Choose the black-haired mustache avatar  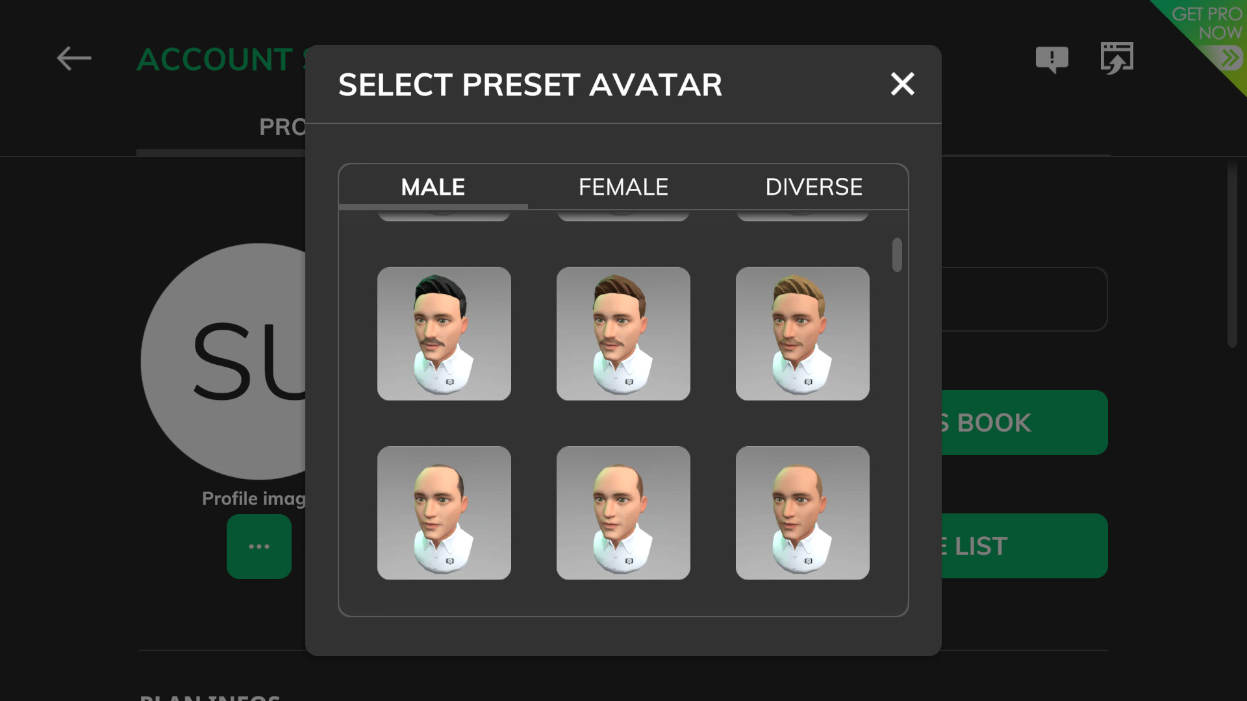[x=444, y=334]
